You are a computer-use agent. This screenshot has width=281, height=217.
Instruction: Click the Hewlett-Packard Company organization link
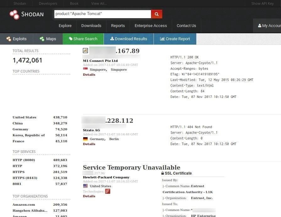[x=106, y=177]
